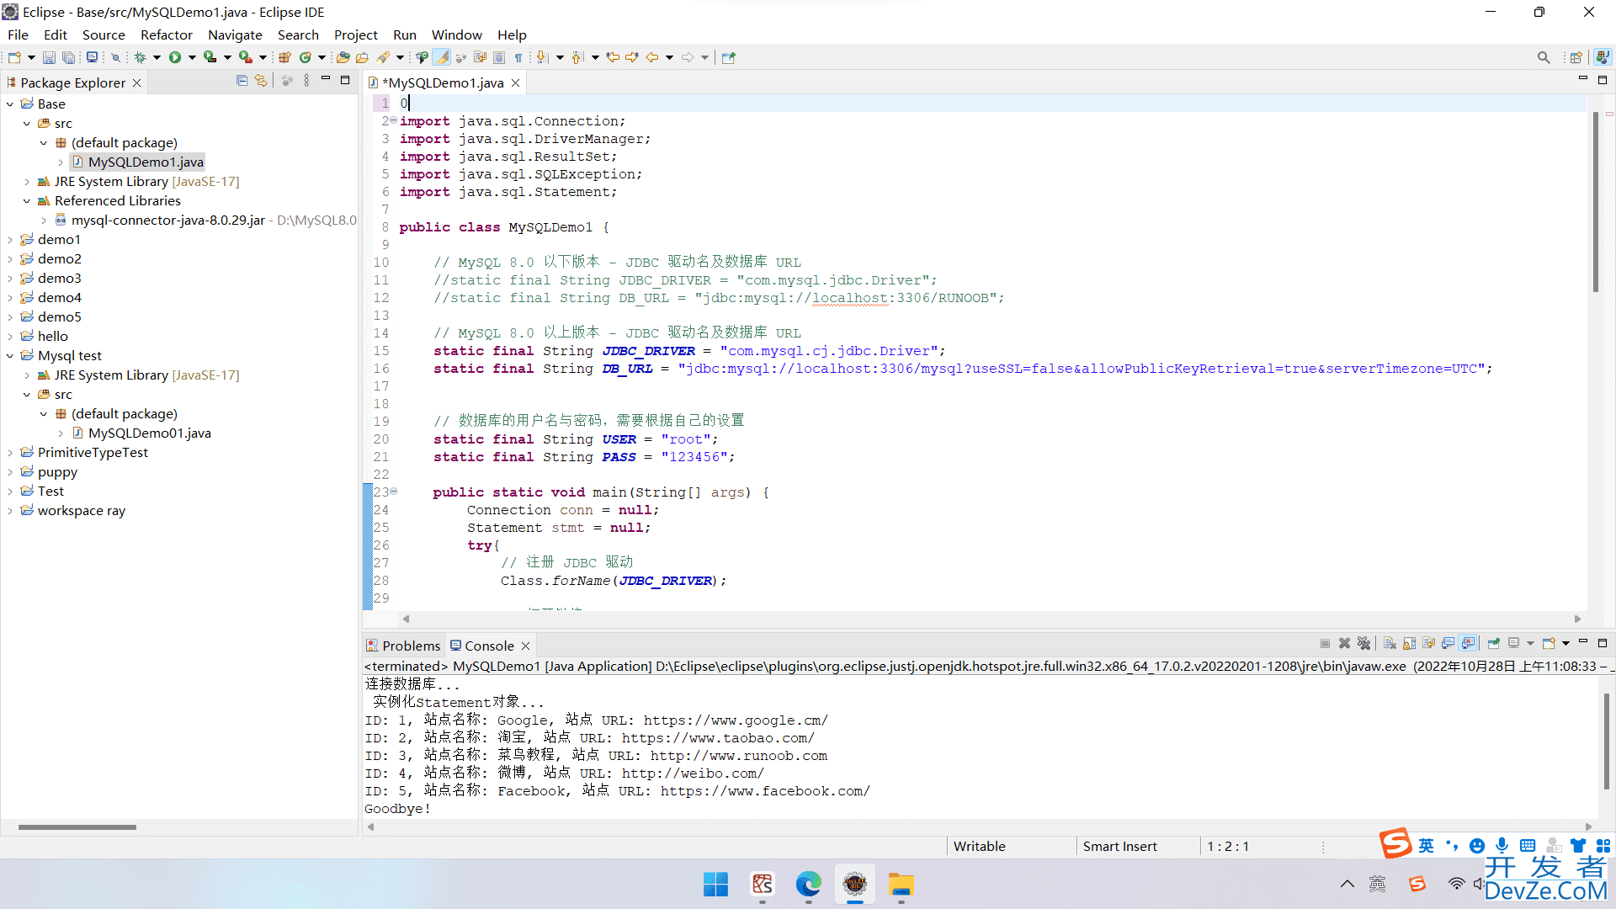Screen dimensions: 1616x909
Task: Click the Access Commands search magnifier icon
Action: click(x=1544, y=57)
